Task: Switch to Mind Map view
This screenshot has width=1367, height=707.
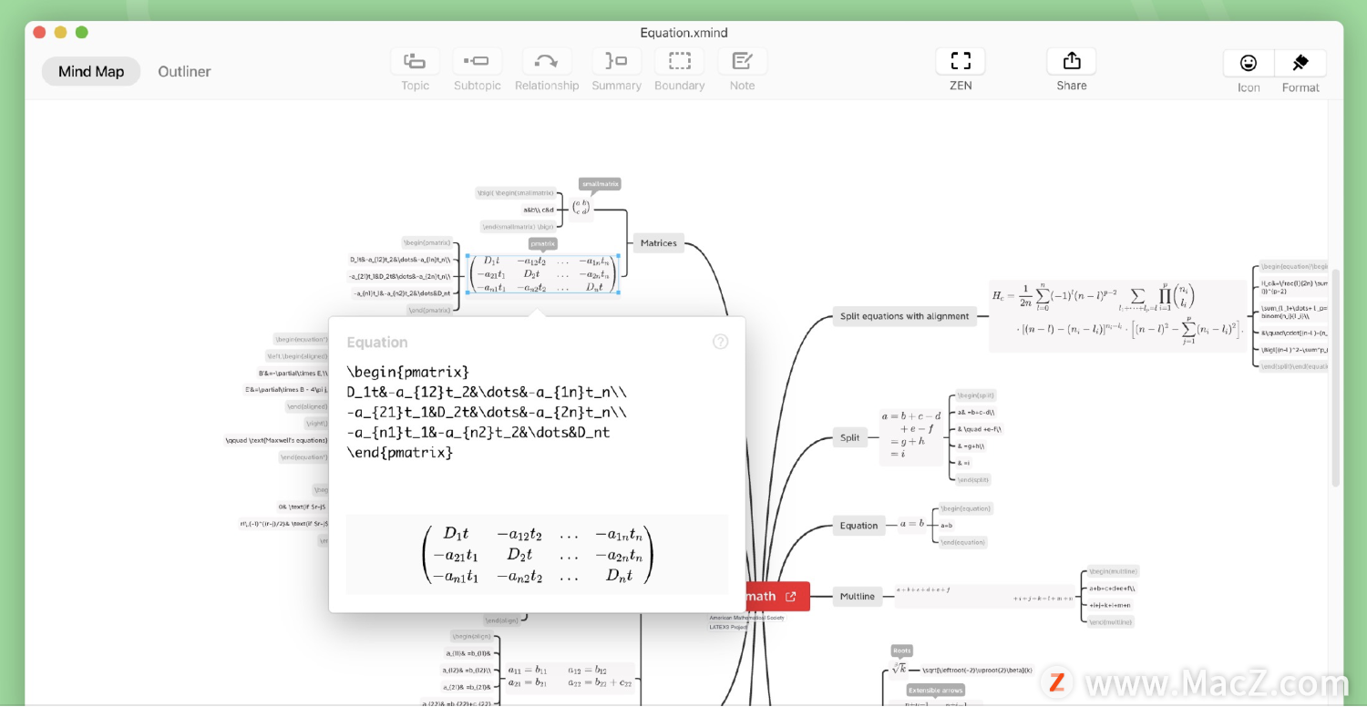Action: pos(91,71)
